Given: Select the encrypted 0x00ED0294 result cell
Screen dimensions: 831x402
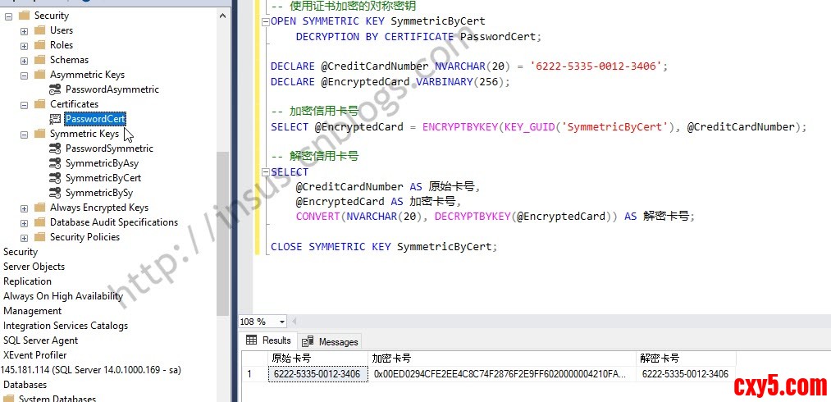Looking at the screenshot, I should [x=502, y=374].
